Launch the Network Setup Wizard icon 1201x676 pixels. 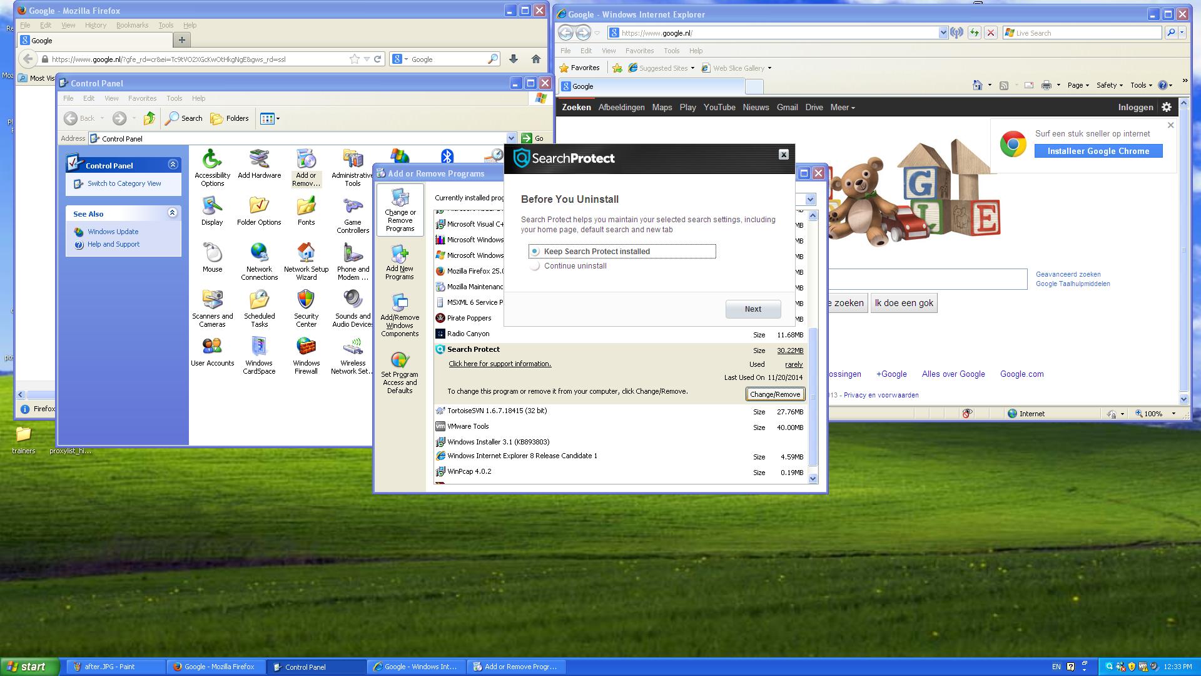click(306, 262)
